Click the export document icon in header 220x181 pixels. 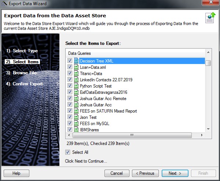pyautogui.click(x=210, y=18)
